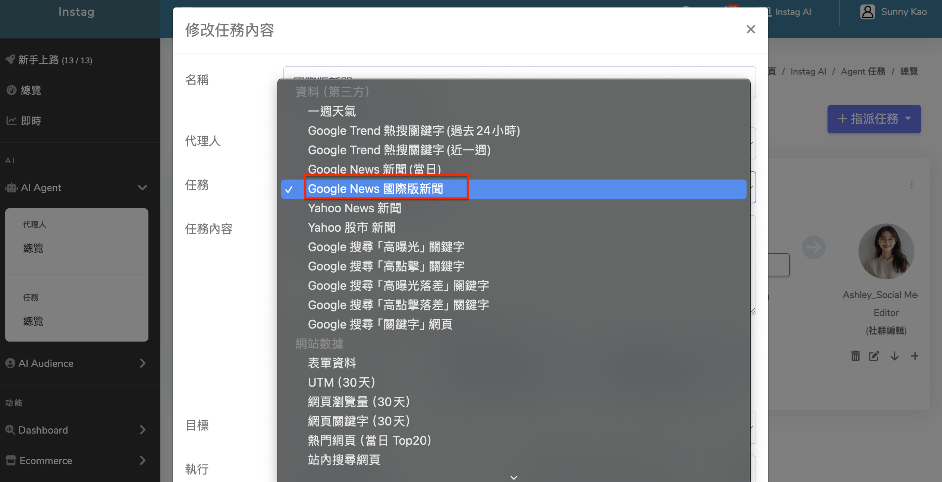Click the Sunny Kao user avatar icon
The width and height of the screenshot is (942, 482).
pos(867,12)
